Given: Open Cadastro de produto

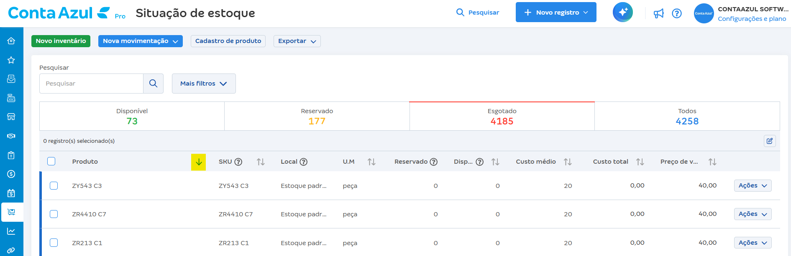Looking at the screenshot, I should pos(228,41).
